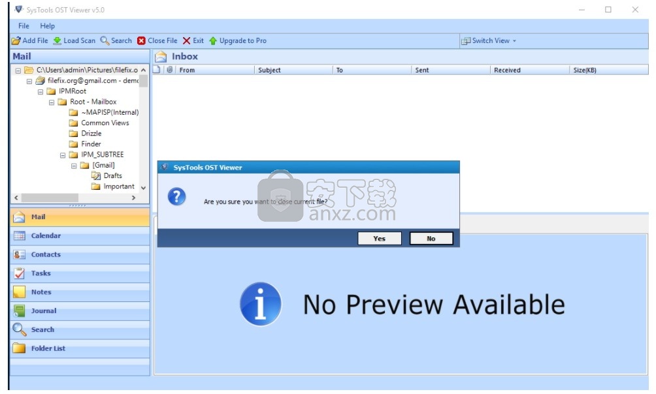
Task: Maximize the SysTools OST Viewer window
Action: [x=608, y=10]
